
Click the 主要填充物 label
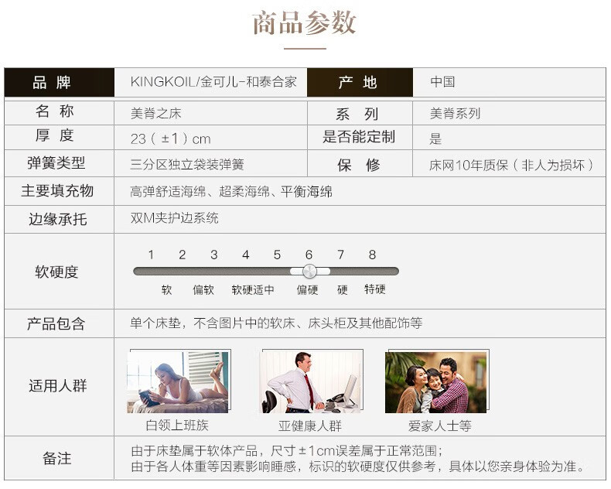click(x=57, y=190)
